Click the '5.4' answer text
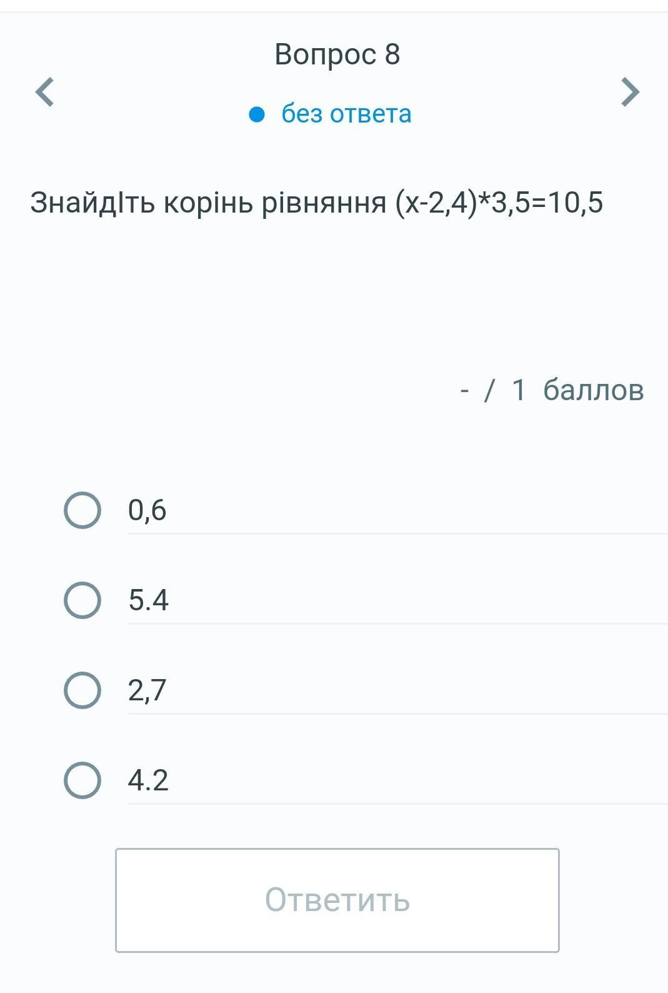Viewport: 668px width, 993px height. (148, 600)
